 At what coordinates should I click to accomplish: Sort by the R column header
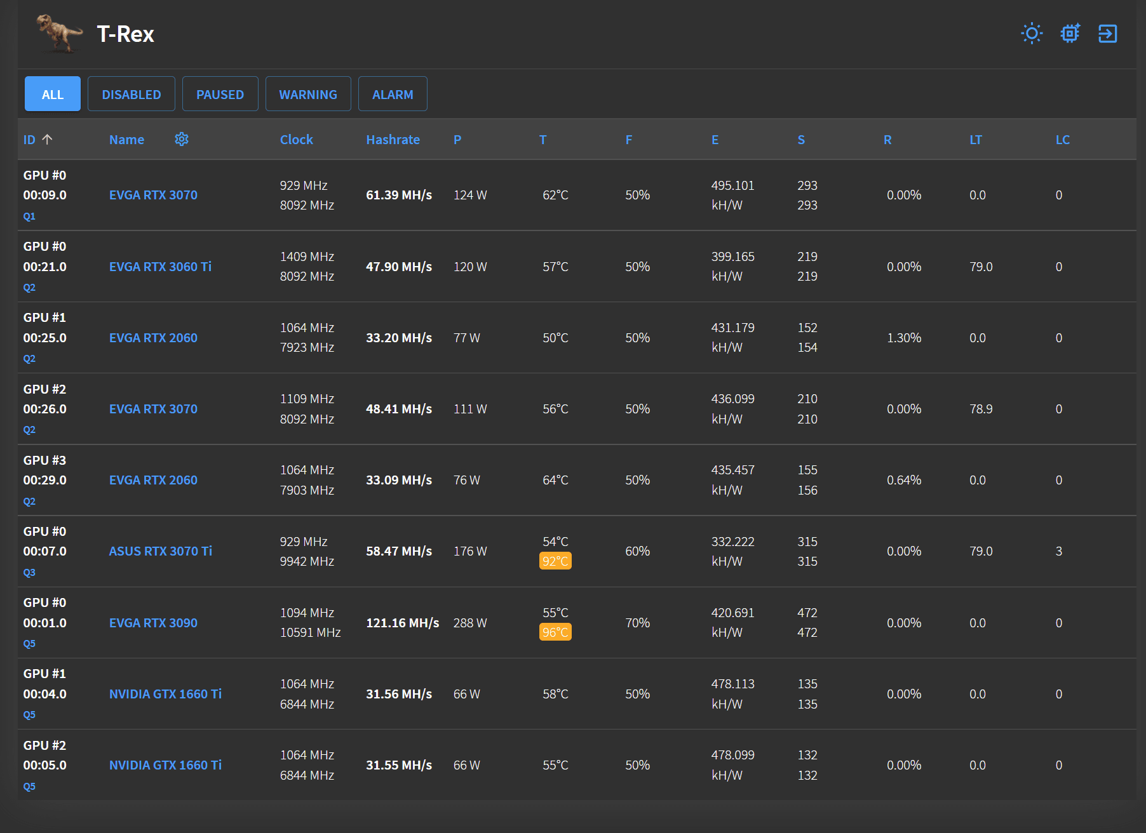coord(887,140)
